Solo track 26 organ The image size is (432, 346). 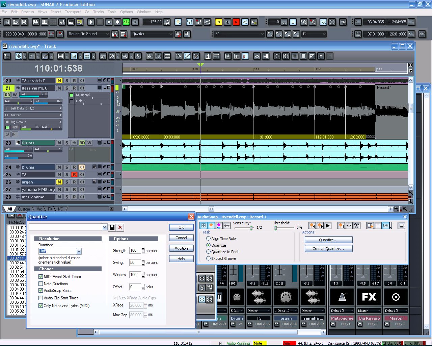67,182
